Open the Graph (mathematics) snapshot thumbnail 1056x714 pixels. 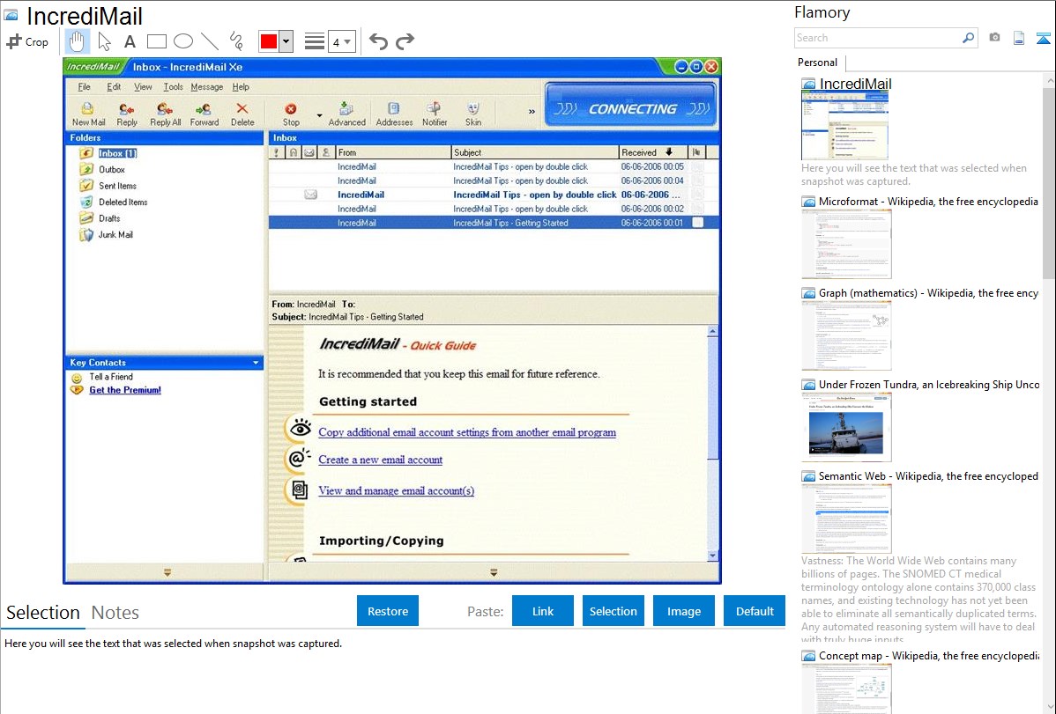[x=846, y=336]
